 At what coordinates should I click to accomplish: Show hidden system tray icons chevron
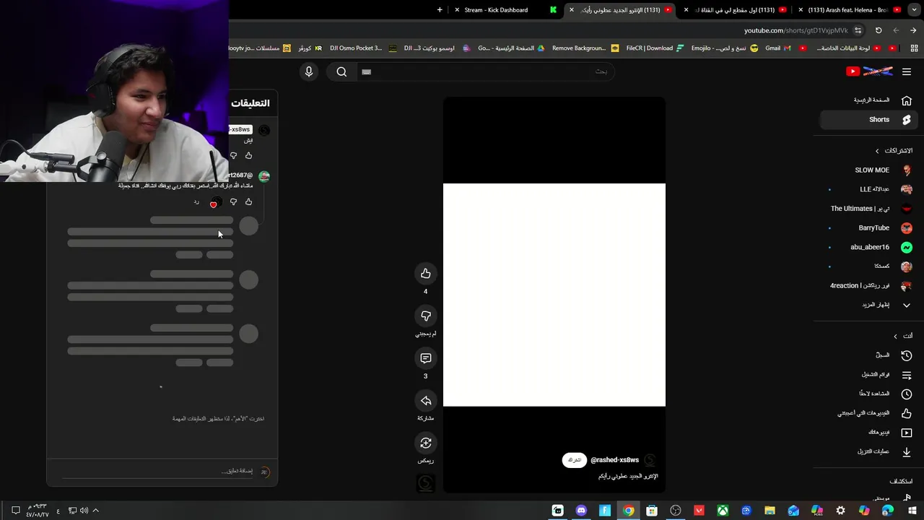(x=95, y=511)
